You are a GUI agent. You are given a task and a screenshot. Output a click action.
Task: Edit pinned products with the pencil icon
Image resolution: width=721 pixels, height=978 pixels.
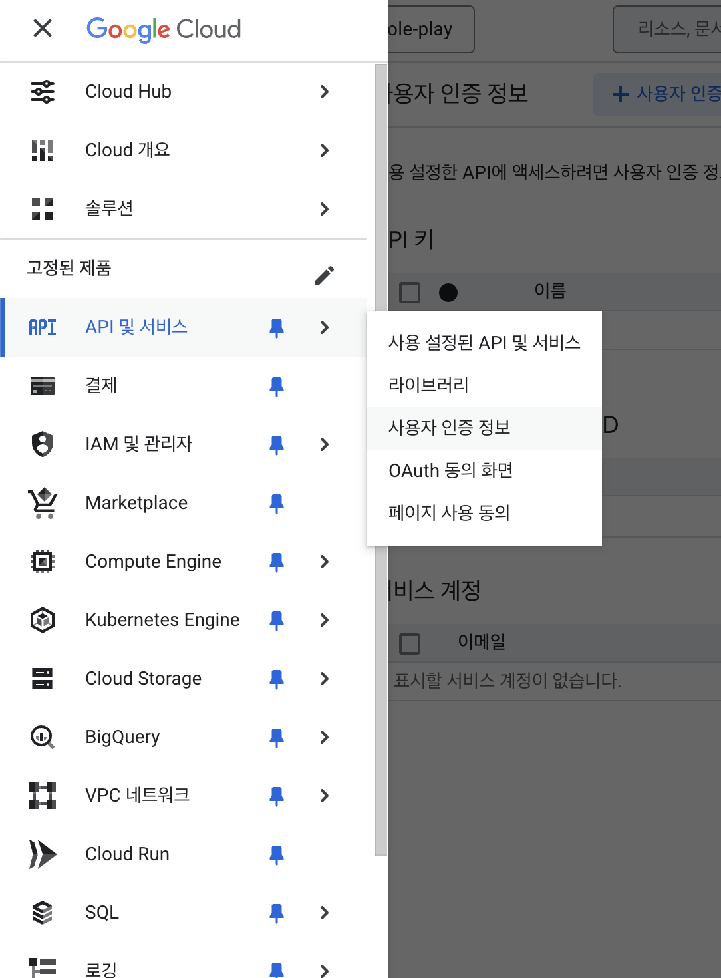pos(325,275)
